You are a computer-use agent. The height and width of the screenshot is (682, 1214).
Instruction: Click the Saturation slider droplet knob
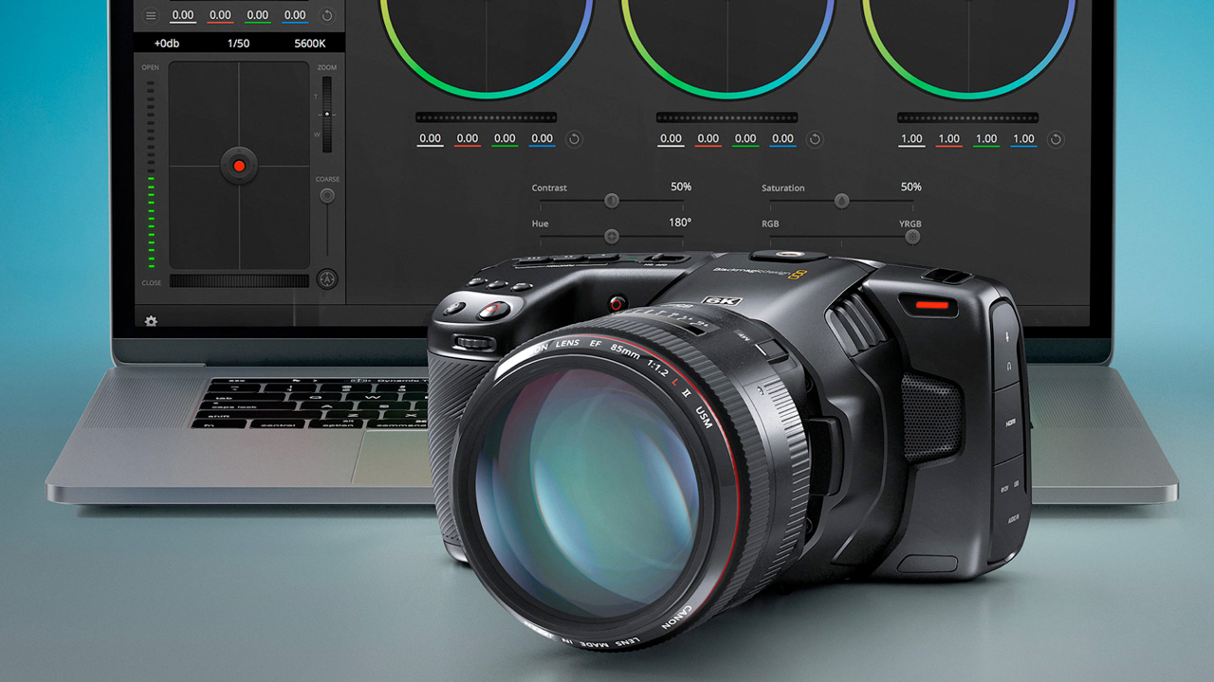click(841, 201)
